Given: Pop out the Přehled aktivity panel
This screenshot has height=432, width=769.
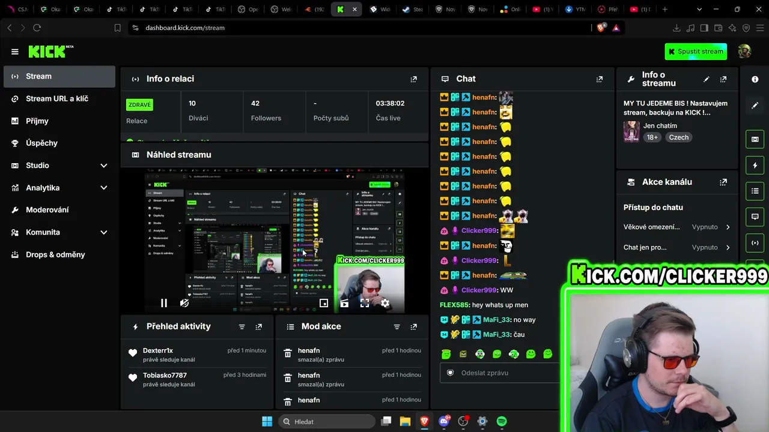Looking at the screenshot, I should pyautogui.click(x=258, y=327).
